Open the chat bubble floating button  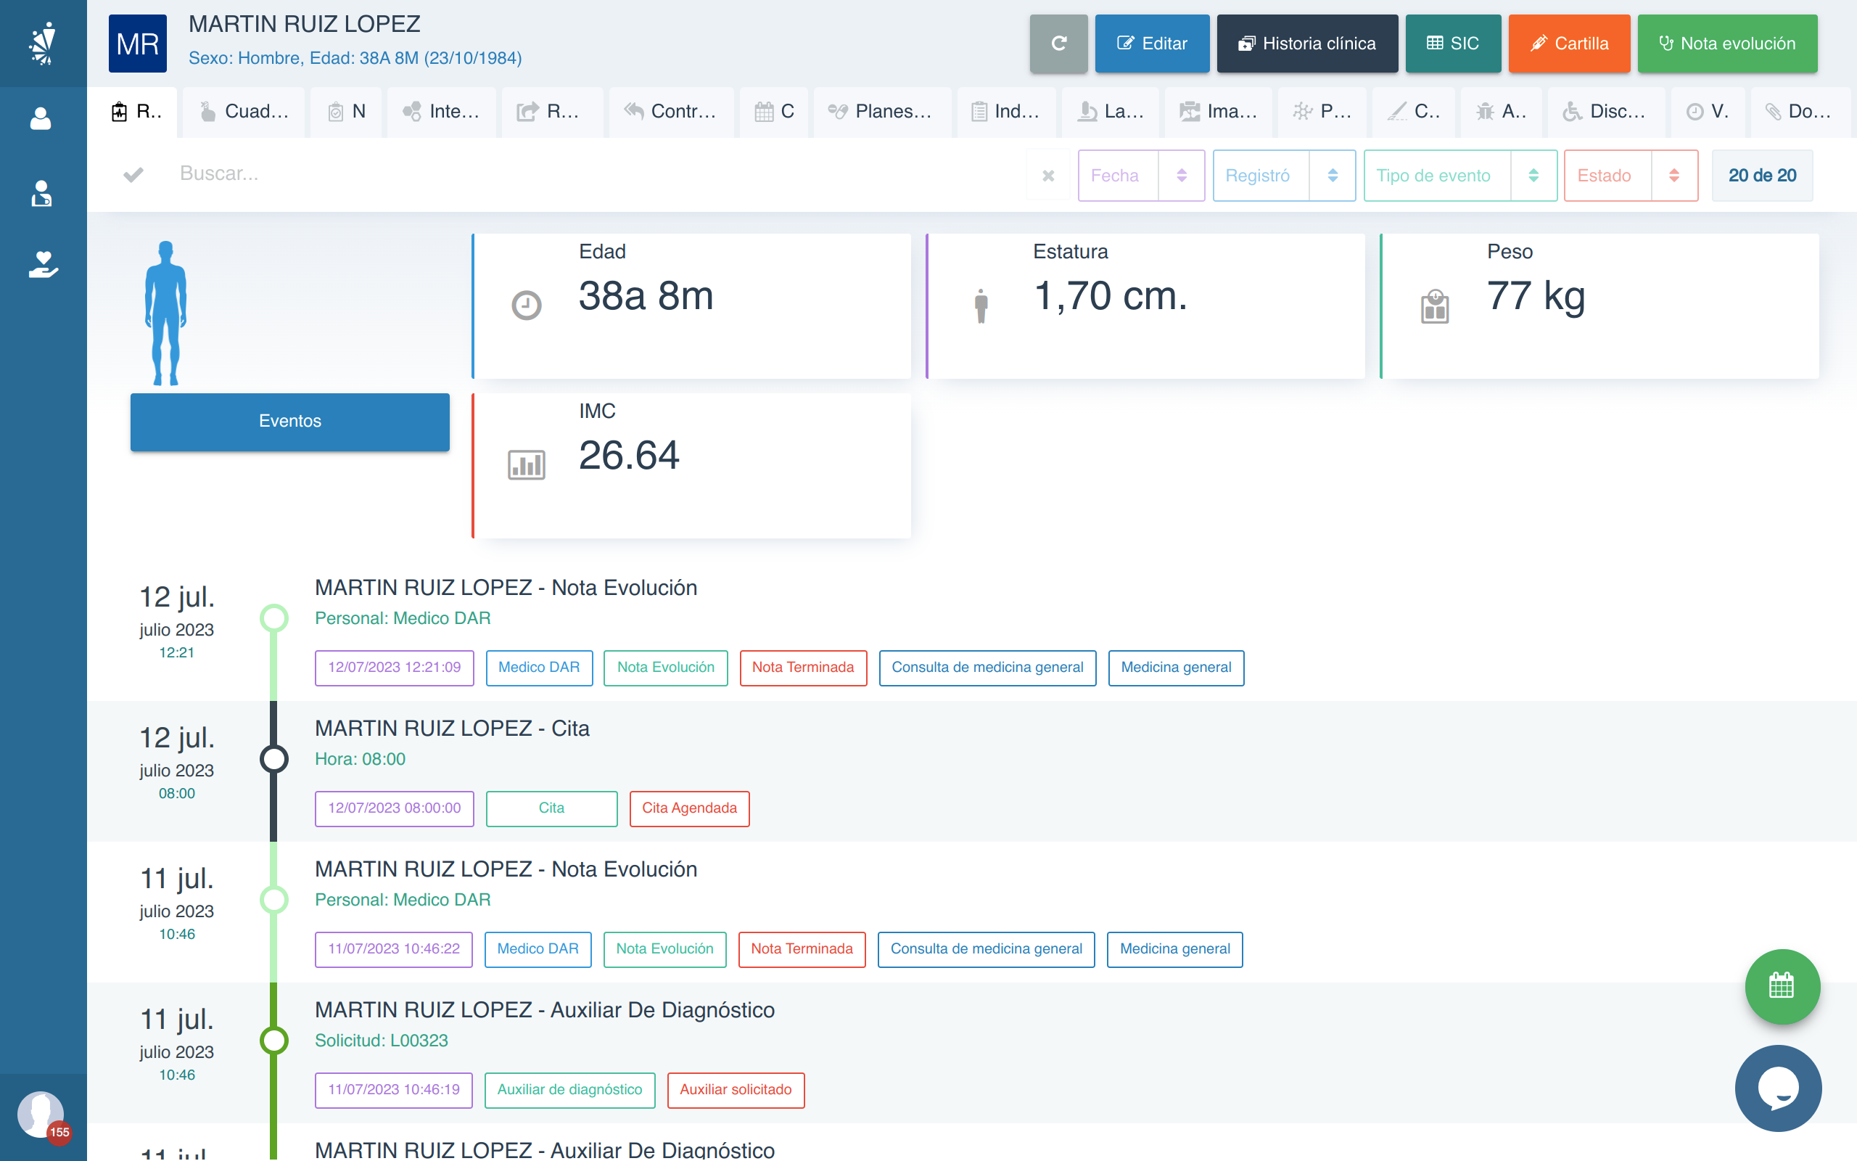[1778, 1088]
